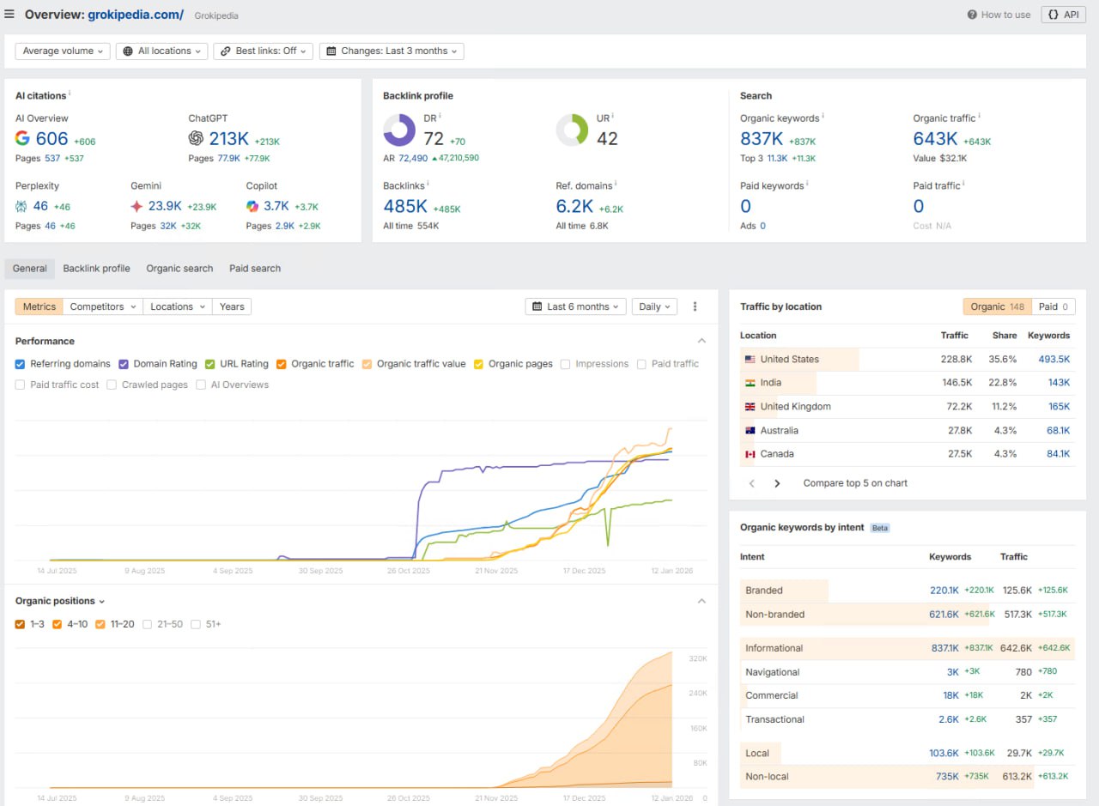Image resolution: width=1099 pixels, height=806 pixels.
Task: Expand the Last 6 months date dropdown
Action: point(576,306)
